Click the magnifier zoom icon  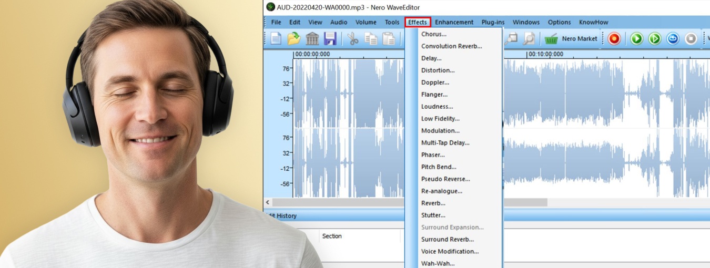(529, 38)
